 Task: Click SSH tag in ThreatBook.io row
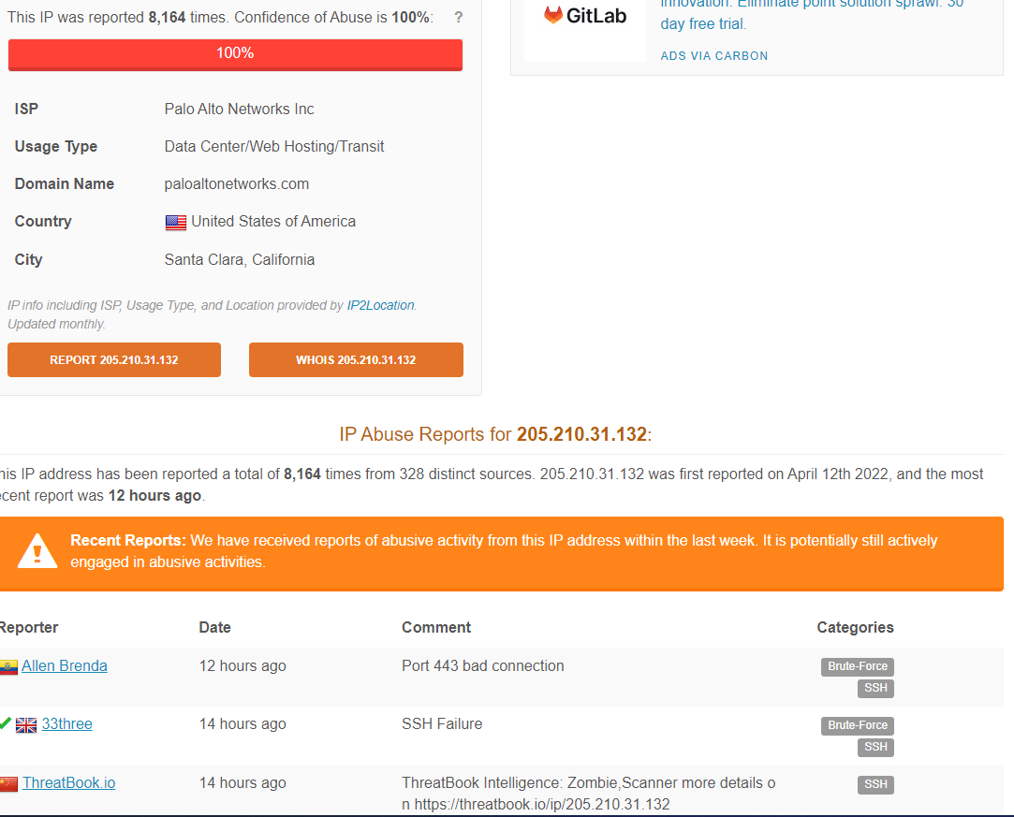(875, 784)
